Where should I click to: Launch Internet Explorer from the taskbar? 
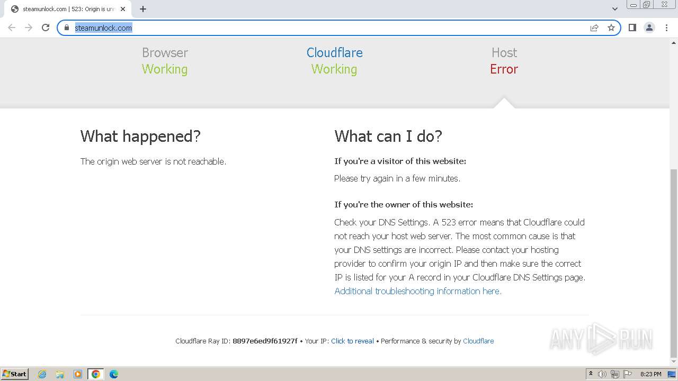click(x=42, y=374)
